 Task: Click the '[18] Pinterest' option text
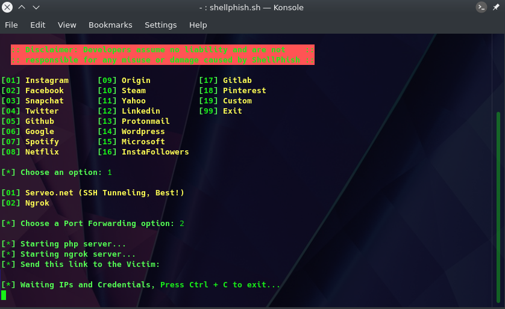(x=233, y=91)
